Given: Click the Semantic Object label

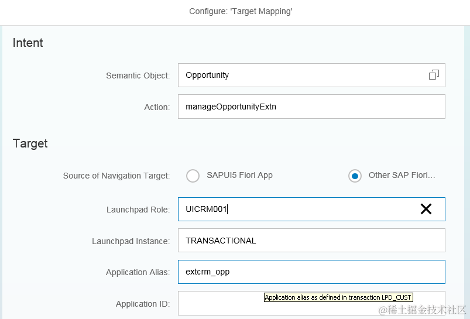Looking at the screenshot, I should click(x=138, y=76).
